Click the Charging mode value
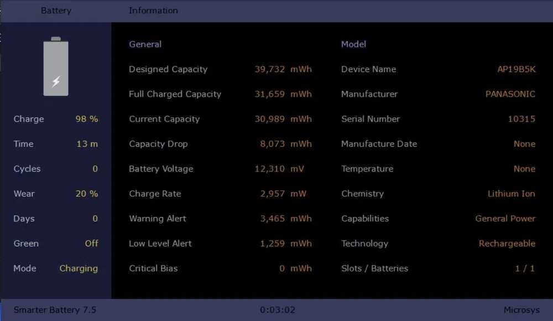Viewport: 553px width, 321px height. click(x=79, y=268)
